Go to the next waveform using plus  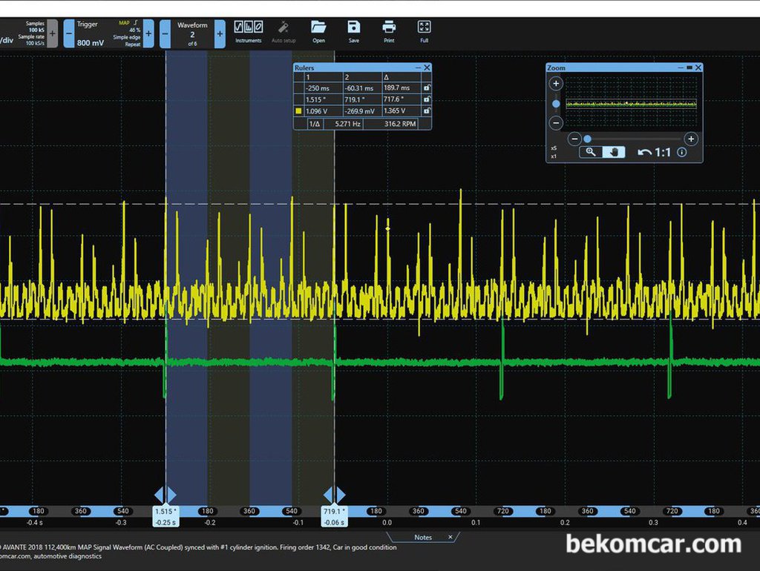[220, 33]
